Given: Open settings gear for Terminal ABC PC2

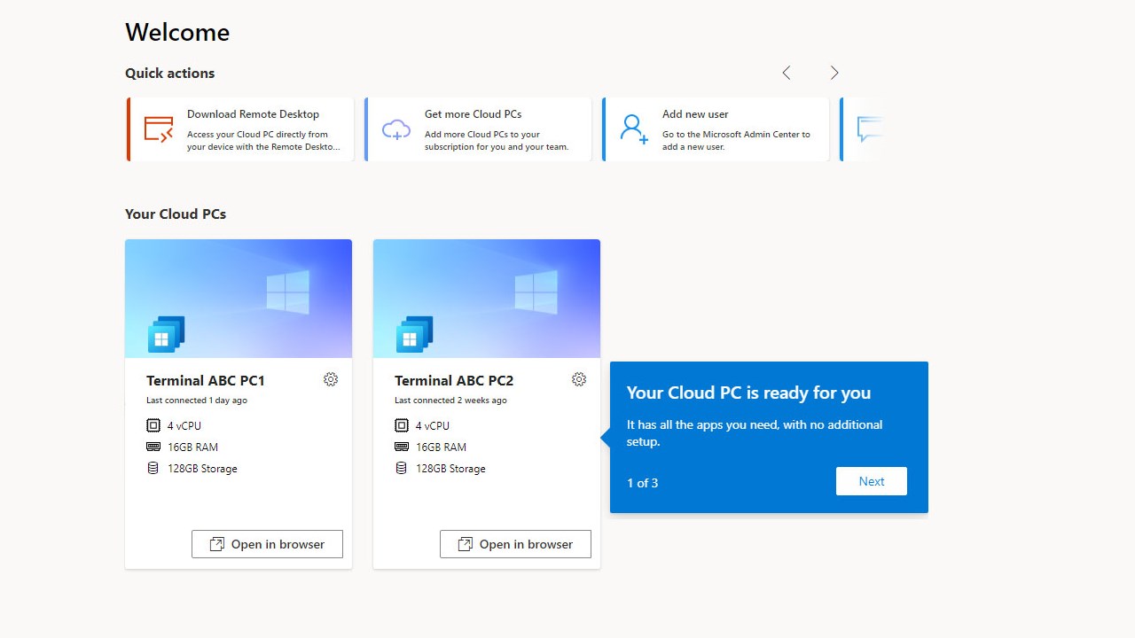Looking at the screenshot, I should pos(579,379).
